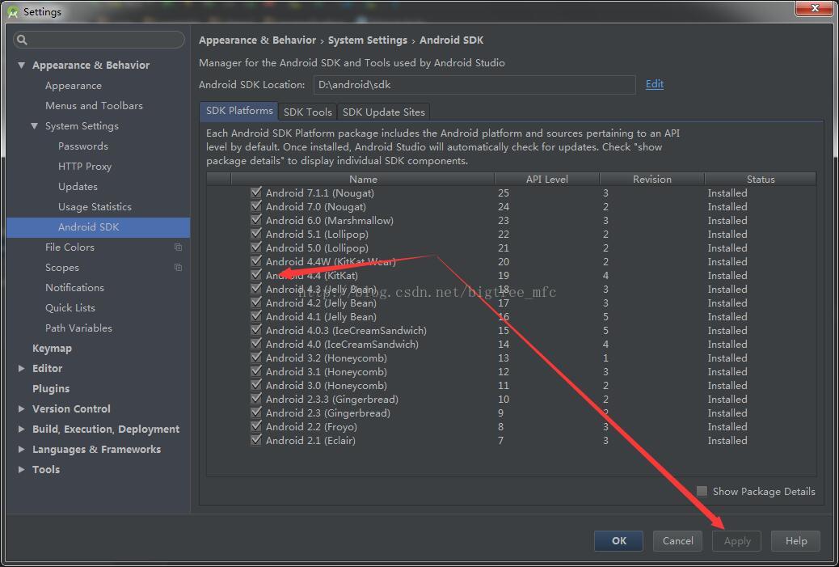Open Path Variables settings
Viewport: 839px width, 567px height.
[x=78, y=328]
